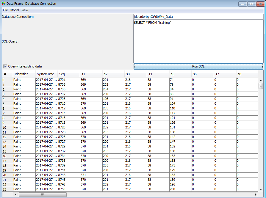Click the horizontal scrollbar left arrow
The height and width of the screenshot is (198, 266).
click(16, 194)
